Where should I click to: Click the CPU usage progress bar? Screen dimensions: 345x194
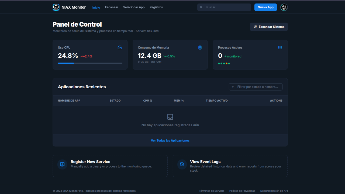90,63
